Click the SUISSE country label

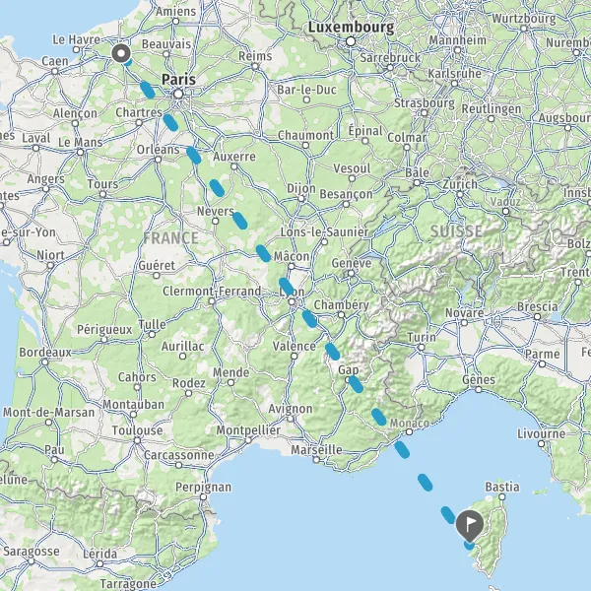[x=456, y=231]
